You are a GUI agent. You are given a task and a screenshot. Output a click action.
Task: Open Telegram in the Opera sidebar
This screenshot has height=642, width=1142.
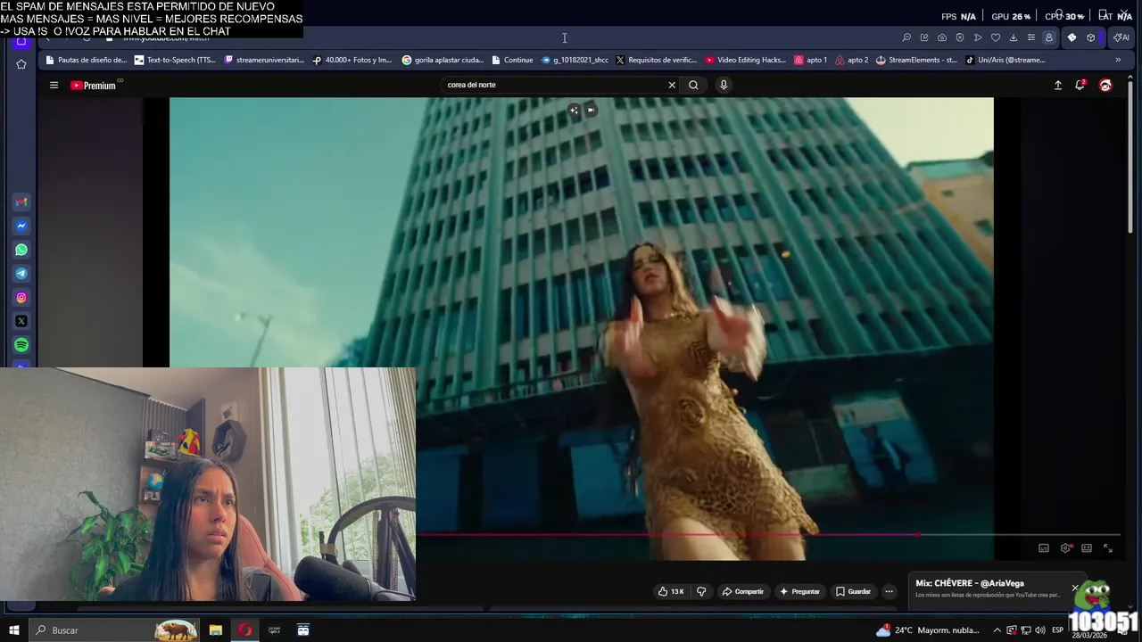[x=21, y=274]
